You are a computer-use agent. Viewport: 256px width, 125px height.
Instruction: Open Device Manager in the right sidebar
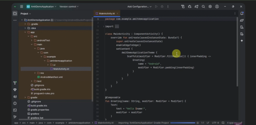242,27
